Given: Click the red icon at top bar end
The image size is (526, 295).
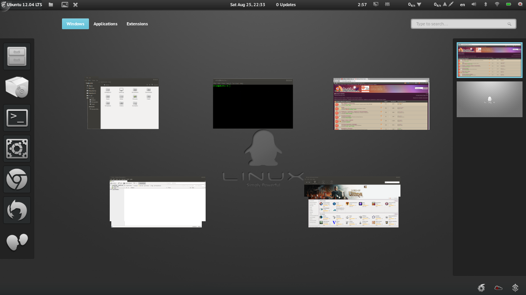Looking at the screenshot, I should click(x=520, y=5).
